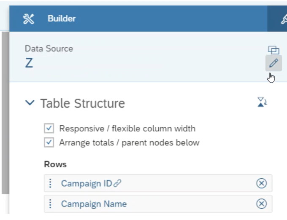The image size is (287, 220).
Task: Select the Builder tab label
Action: pos(62,19)
